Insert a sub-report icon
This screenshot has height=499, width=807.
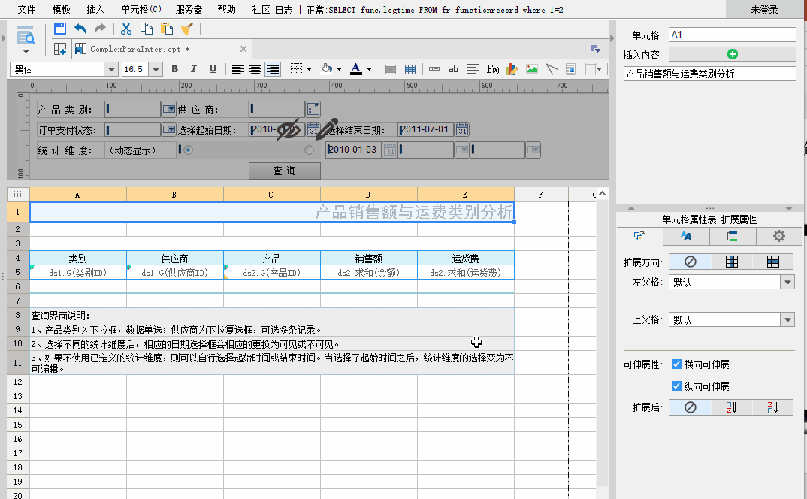coord(570,69)
